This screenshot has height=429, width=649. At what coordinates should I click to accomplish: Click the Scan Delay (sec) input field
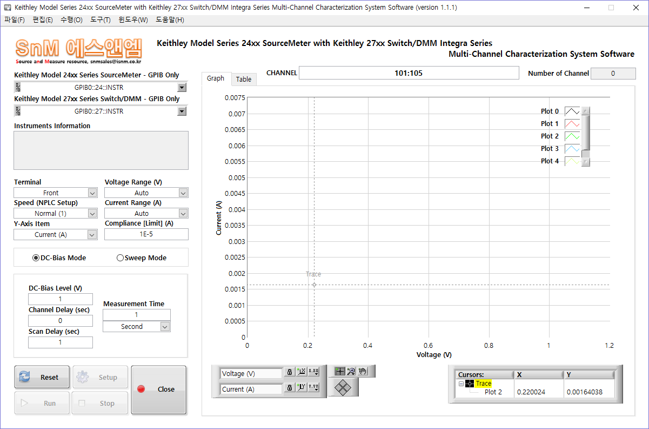(x=61, y=342)
